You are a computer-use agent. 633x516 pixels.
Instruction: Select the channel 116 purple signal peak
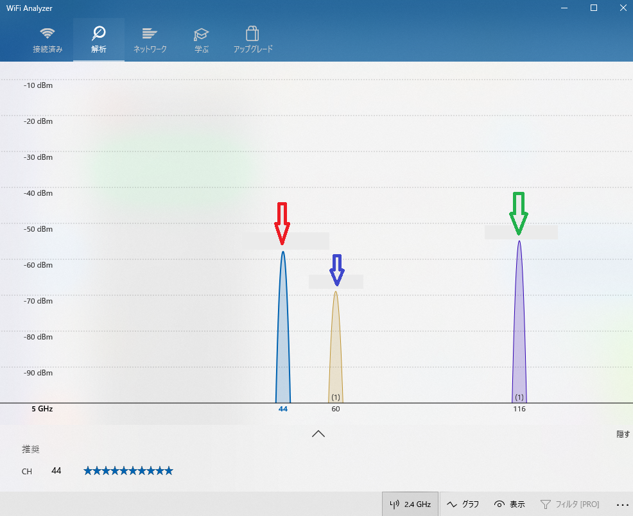click(x=519, y=322)
